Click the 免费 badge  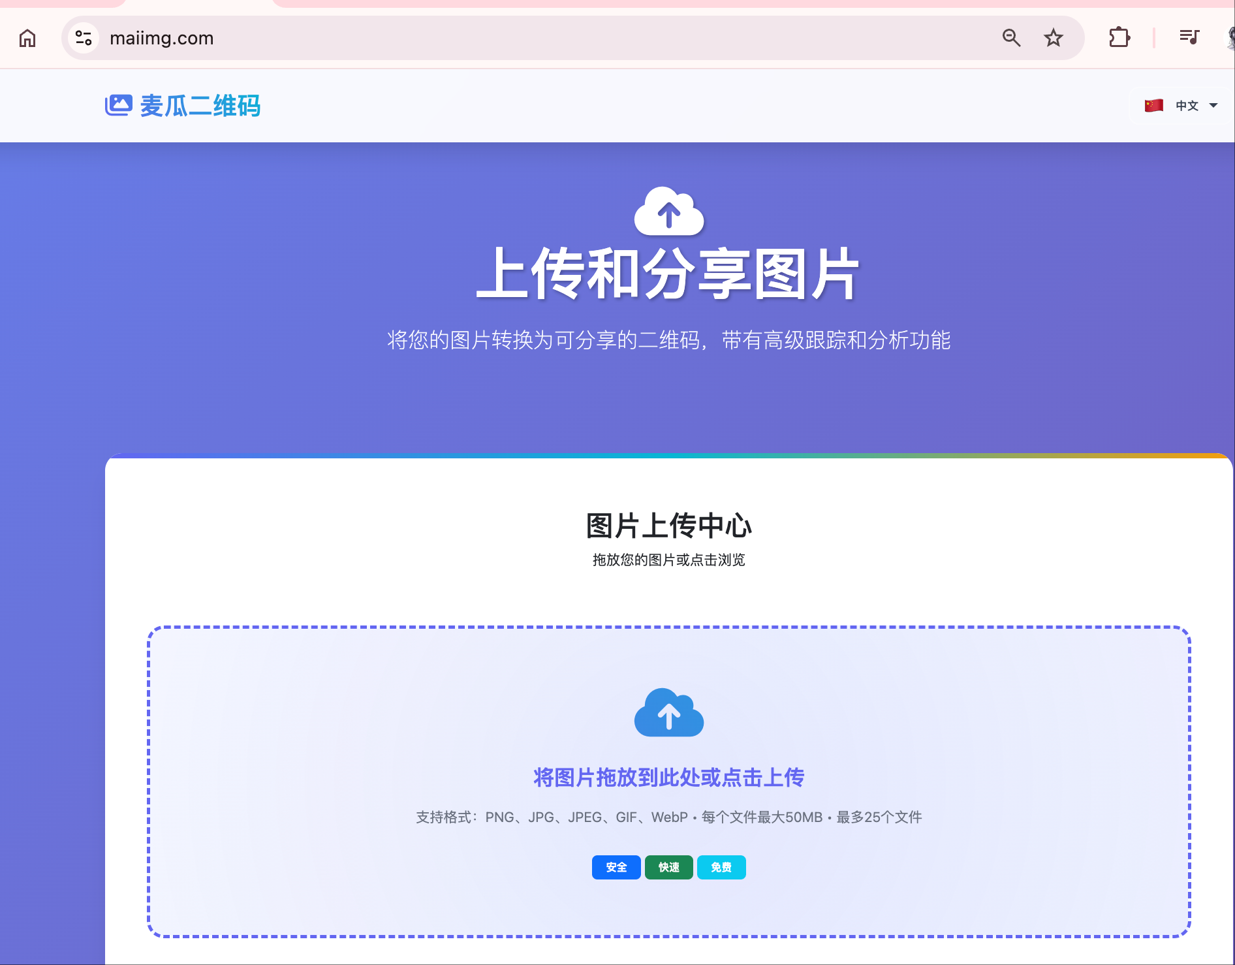point(721,867)
